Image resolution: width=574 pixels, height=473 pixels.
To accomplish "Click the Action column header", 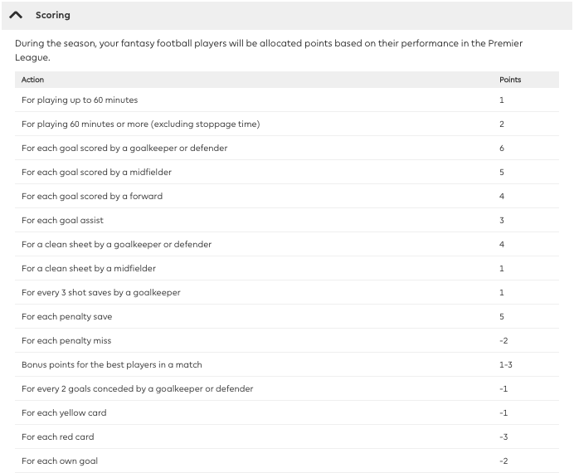I will (x=33, y=80).
